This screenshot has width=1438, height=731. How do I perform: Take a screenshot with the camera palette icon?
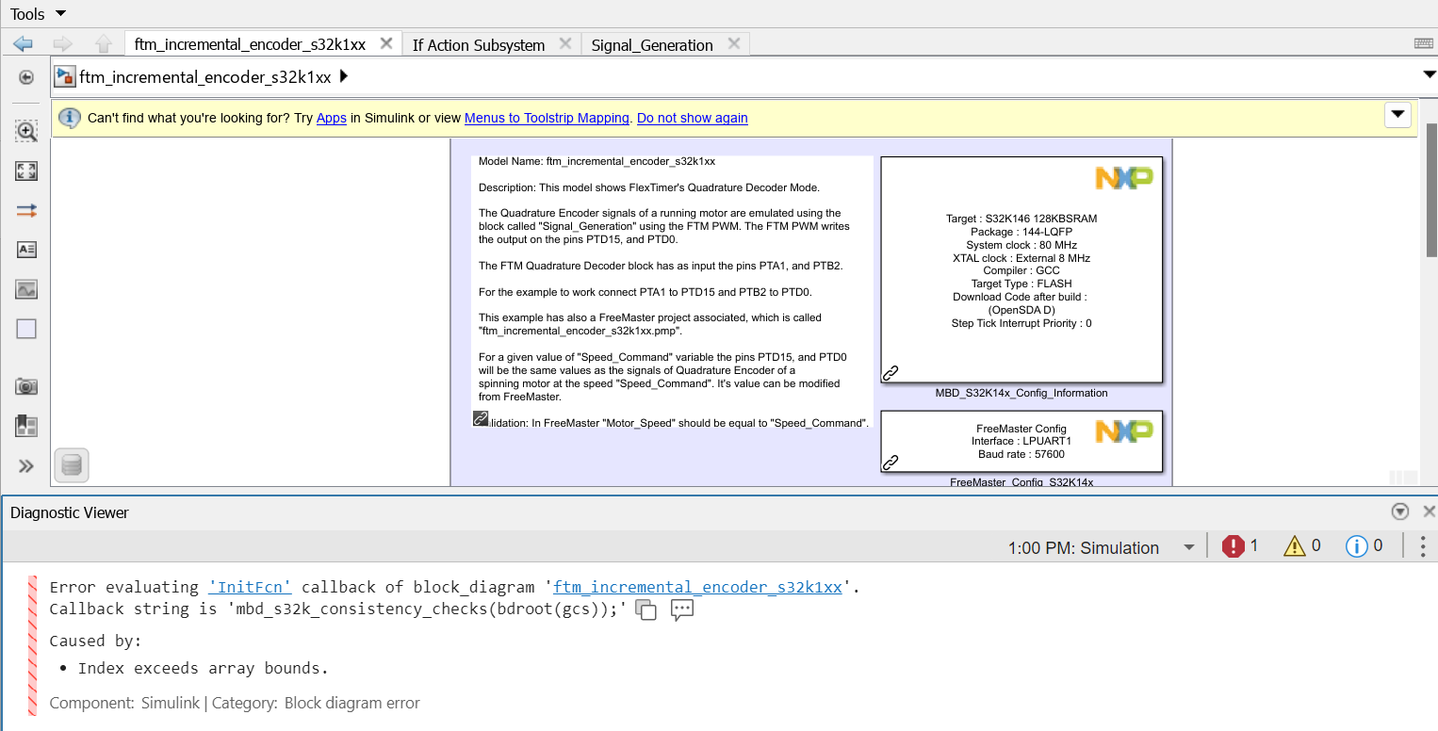pos(26,386)
